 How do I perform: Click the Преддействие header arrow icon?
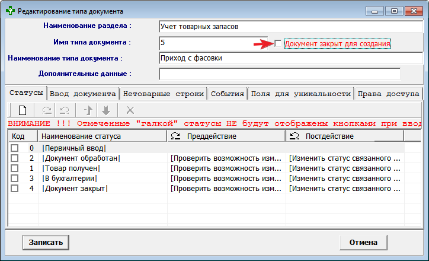tap(175, 136)
